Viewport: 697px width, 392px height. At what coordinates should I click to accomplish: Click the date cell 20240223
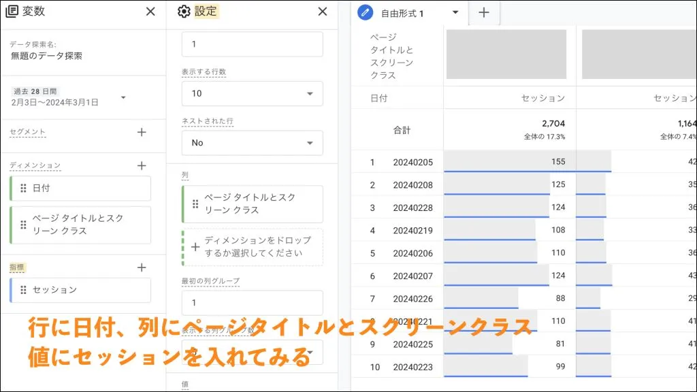point(413,367)
